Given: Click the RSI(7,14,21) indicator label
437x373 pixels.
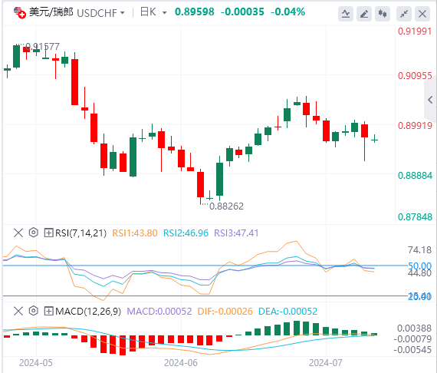Looking at the screenshot, I should coord(80,233).
